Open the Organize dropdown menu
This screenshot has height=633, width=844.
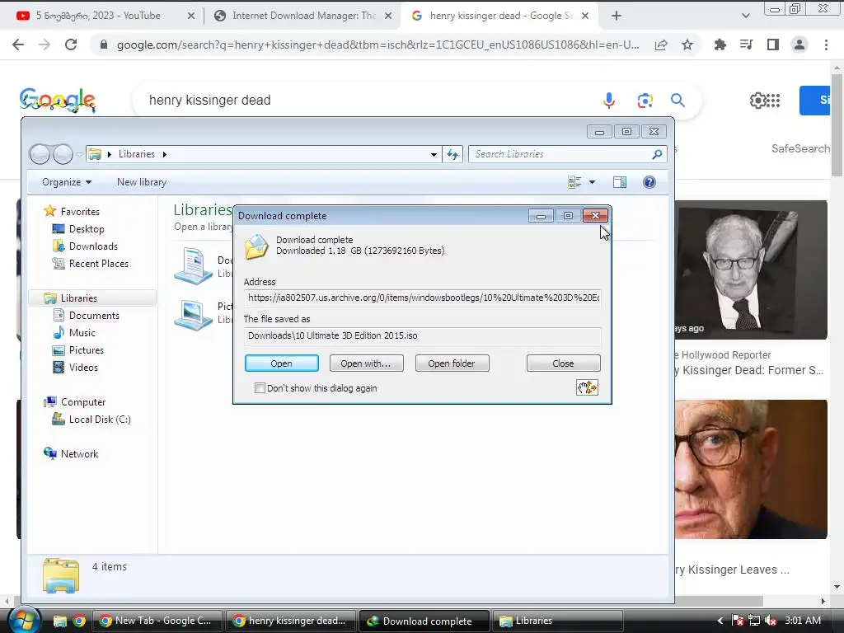pyautogui.click(x=67, y=182)
